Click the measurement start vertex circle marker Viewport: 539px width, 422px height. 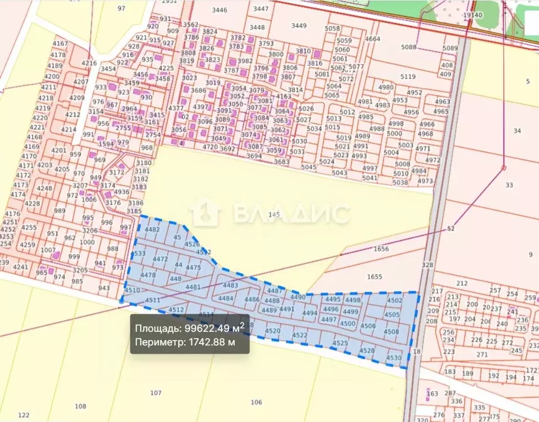[x=122, y=301]
